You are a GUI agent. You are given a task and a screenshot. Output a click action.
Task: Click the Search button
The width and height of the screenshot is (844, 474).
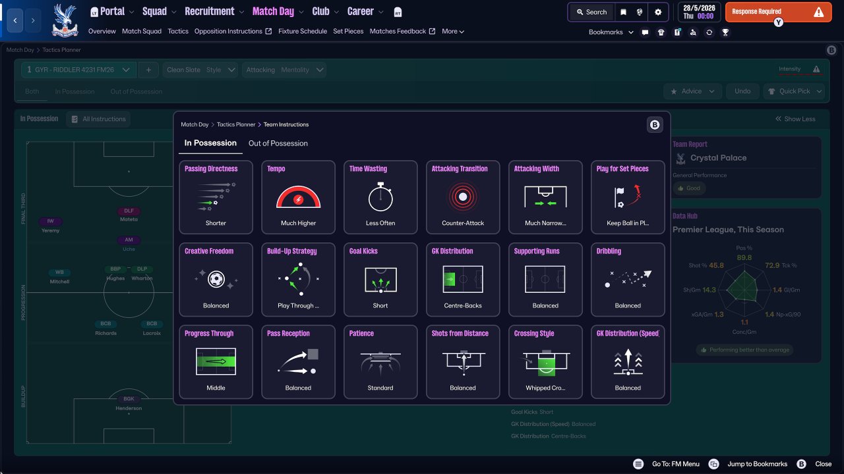pyautogui.click(x=591, y=12)
